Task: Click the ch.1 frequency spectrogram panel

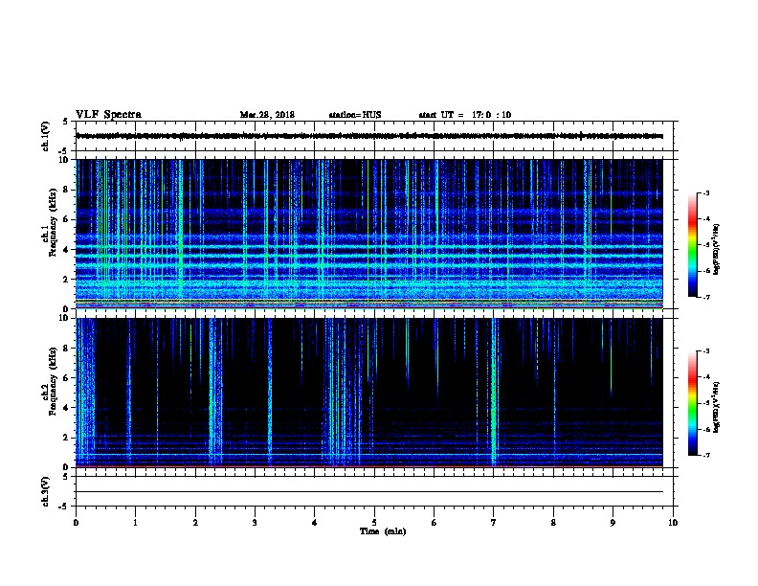Action: click(x=369, y=234)
